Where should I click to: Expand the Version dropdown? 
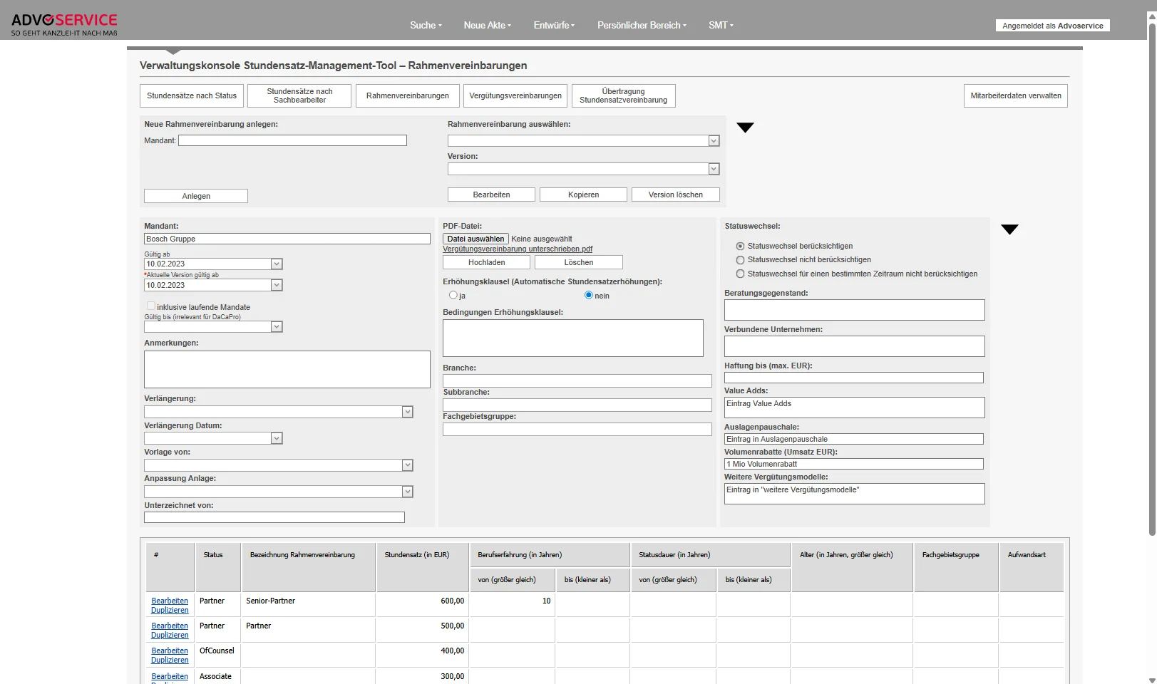[714, 169]
